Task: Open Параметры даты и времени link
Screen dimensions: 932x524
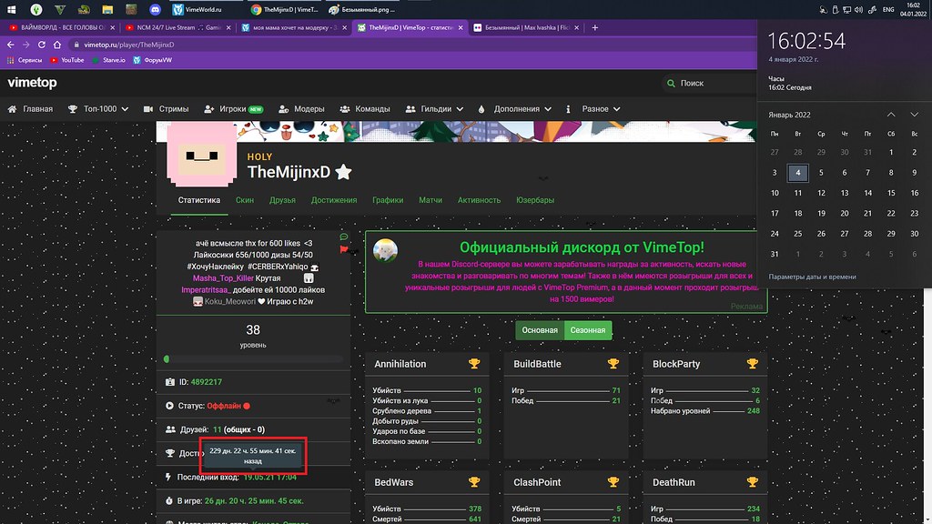Action: click(810, 277)
